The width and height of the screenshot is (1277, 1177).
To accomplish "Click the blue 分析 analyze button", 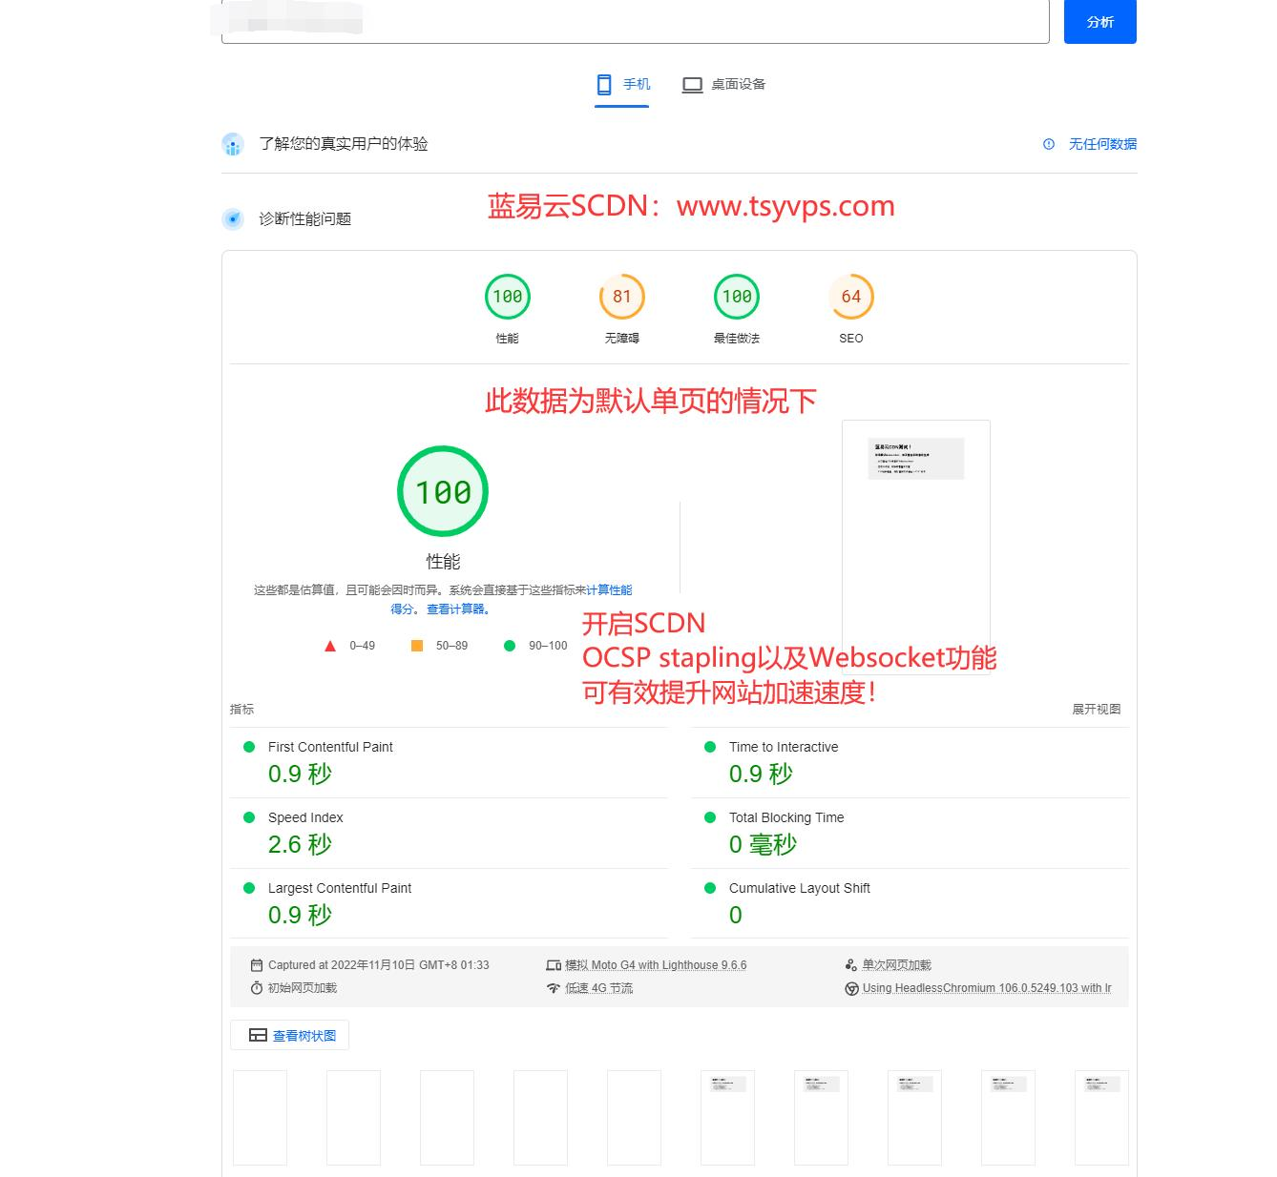I will (1099, 22).
